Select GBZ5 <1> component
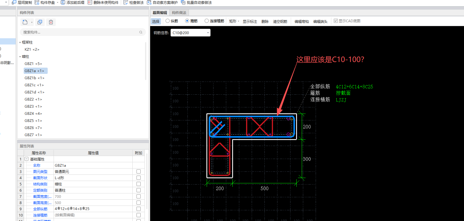The height and width of the screenshot is (221, 464). click(x=33, y=120)
